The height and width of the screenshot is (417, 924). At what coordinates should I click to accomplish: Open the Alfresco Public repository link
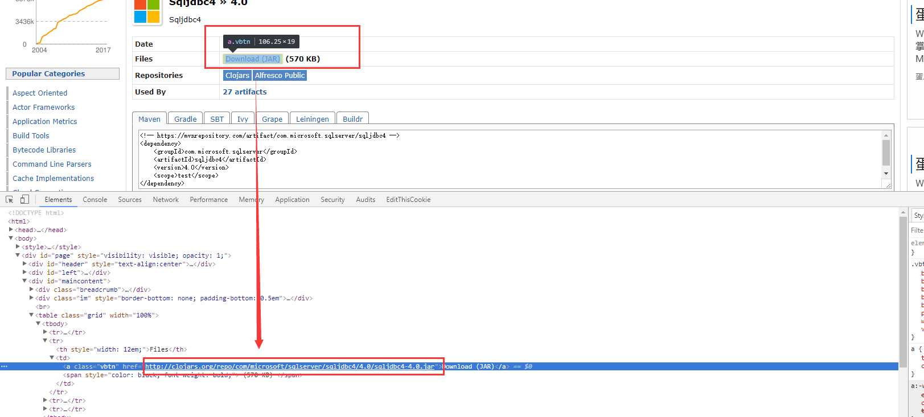pyautogui.click(x=280, y=75)
